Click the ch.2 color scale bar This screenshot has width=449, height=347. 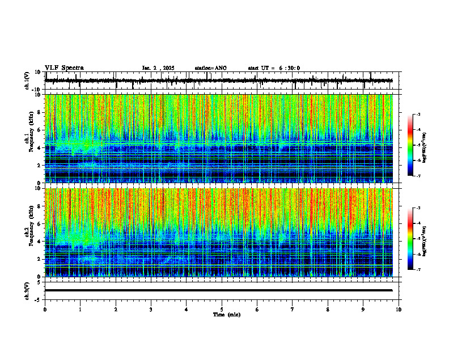(410, 239)
